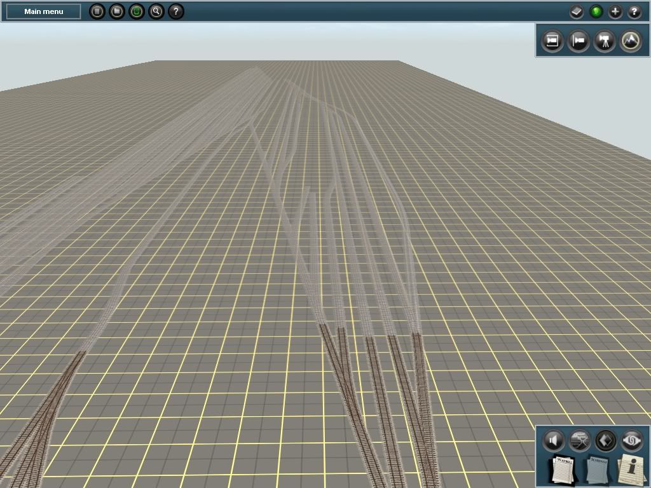
Task: Switch to the framed cab camera view
Action: point(552,41)
